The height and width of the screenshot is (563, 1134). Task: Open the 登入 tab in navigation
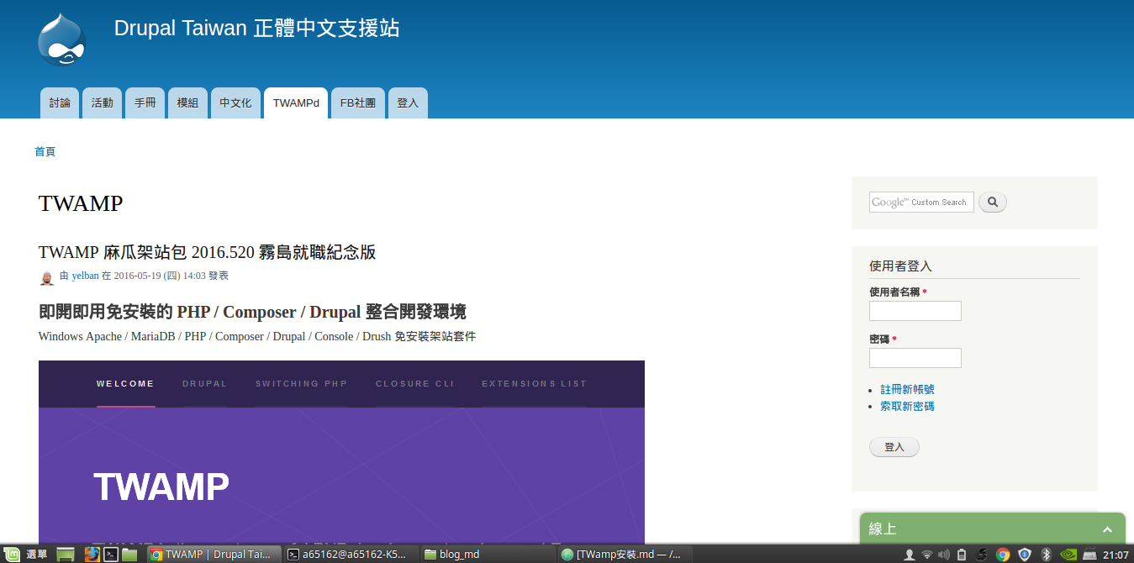coord(408,103)
